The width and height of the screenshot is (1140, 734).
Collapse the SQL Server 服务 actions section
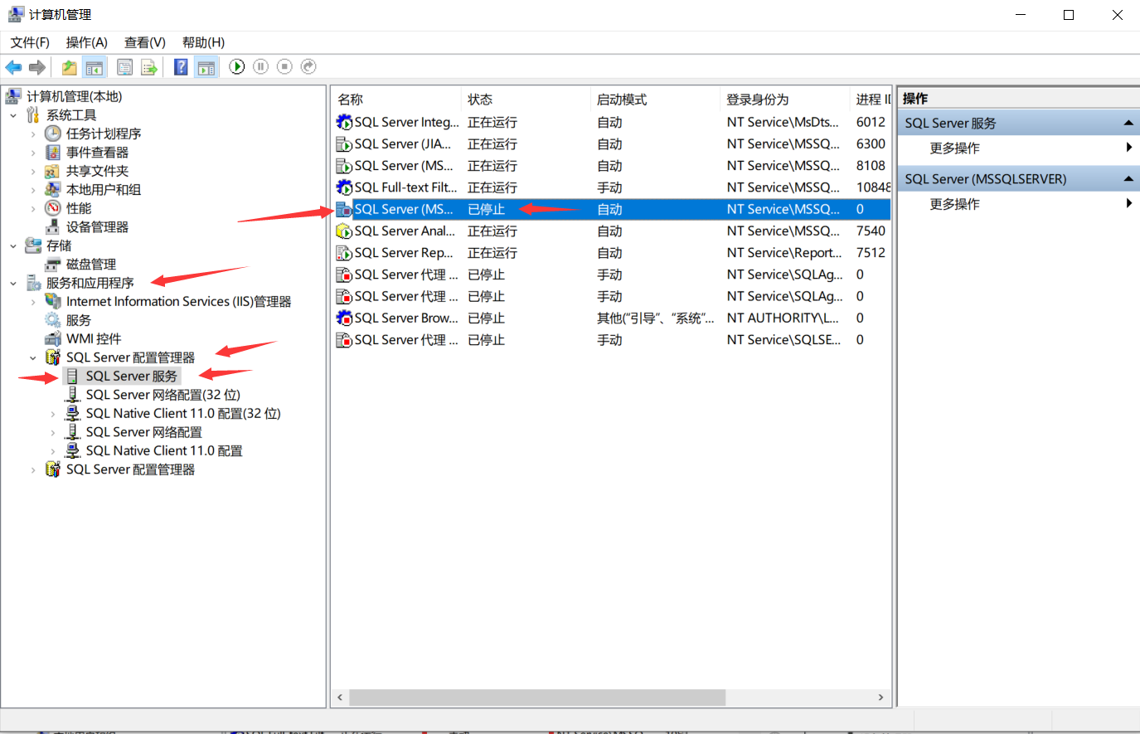pyautogui.click(x=1128, y=123)
